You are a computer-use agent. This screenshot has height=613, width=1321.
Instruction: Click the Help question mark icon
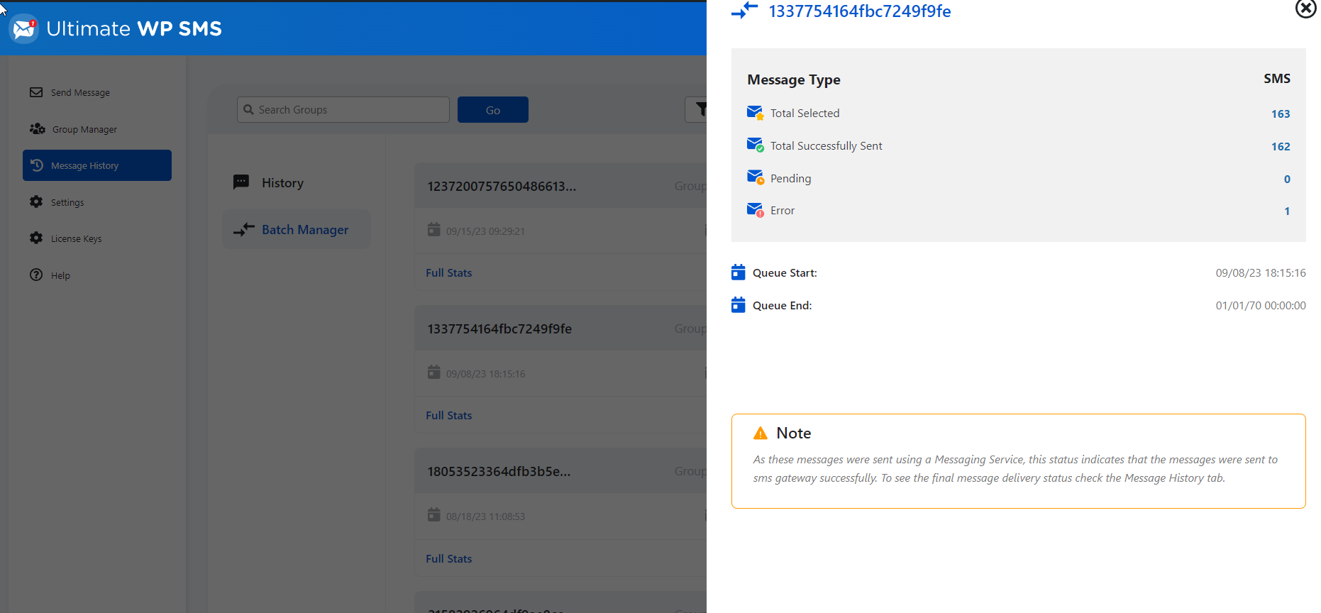[x=36, y=275]
